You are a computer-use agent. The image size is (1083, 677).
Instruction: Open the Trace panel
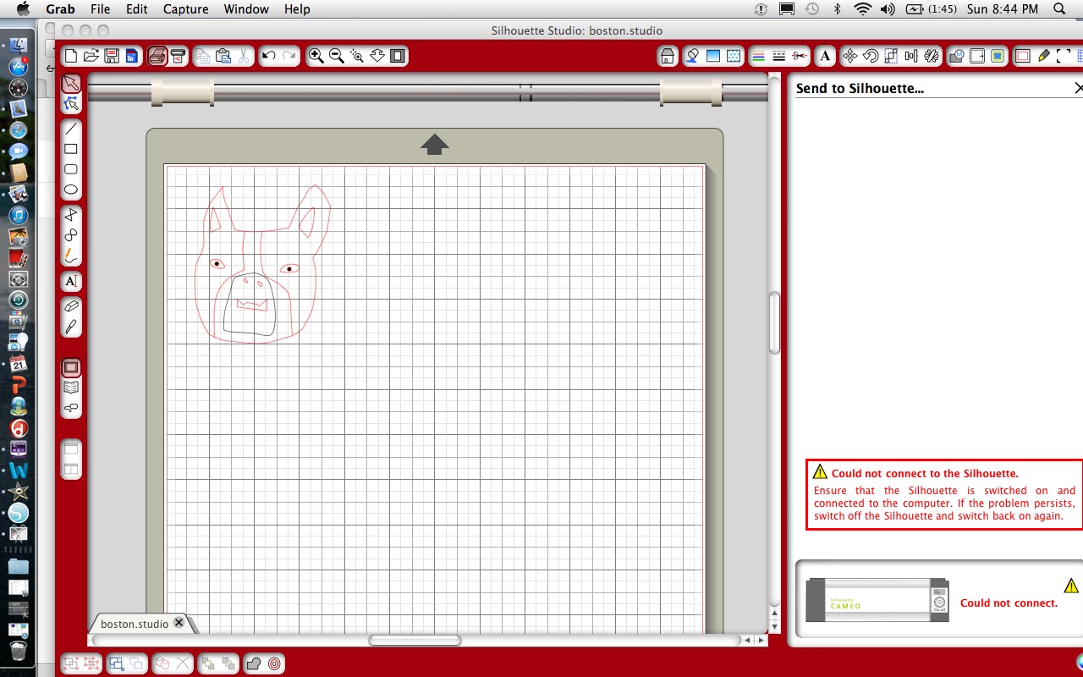(998, 57)
